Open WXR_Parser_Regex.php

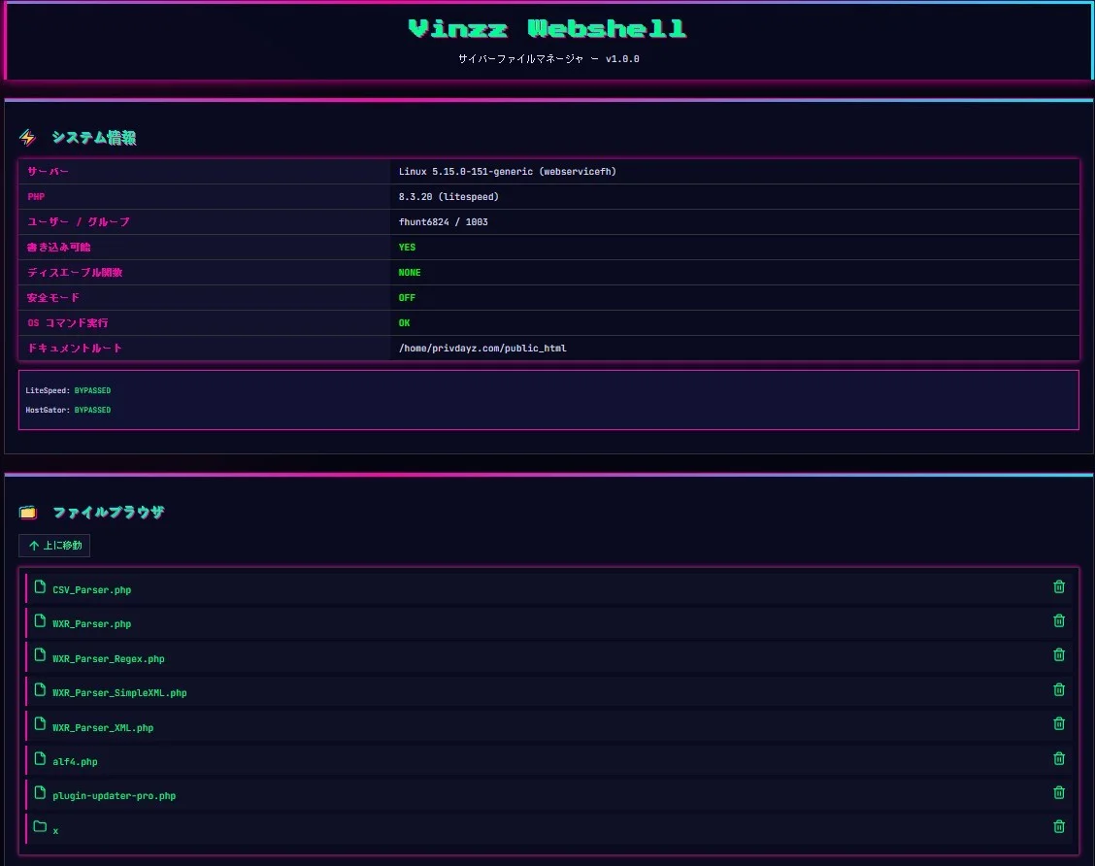tap(108, 657)
